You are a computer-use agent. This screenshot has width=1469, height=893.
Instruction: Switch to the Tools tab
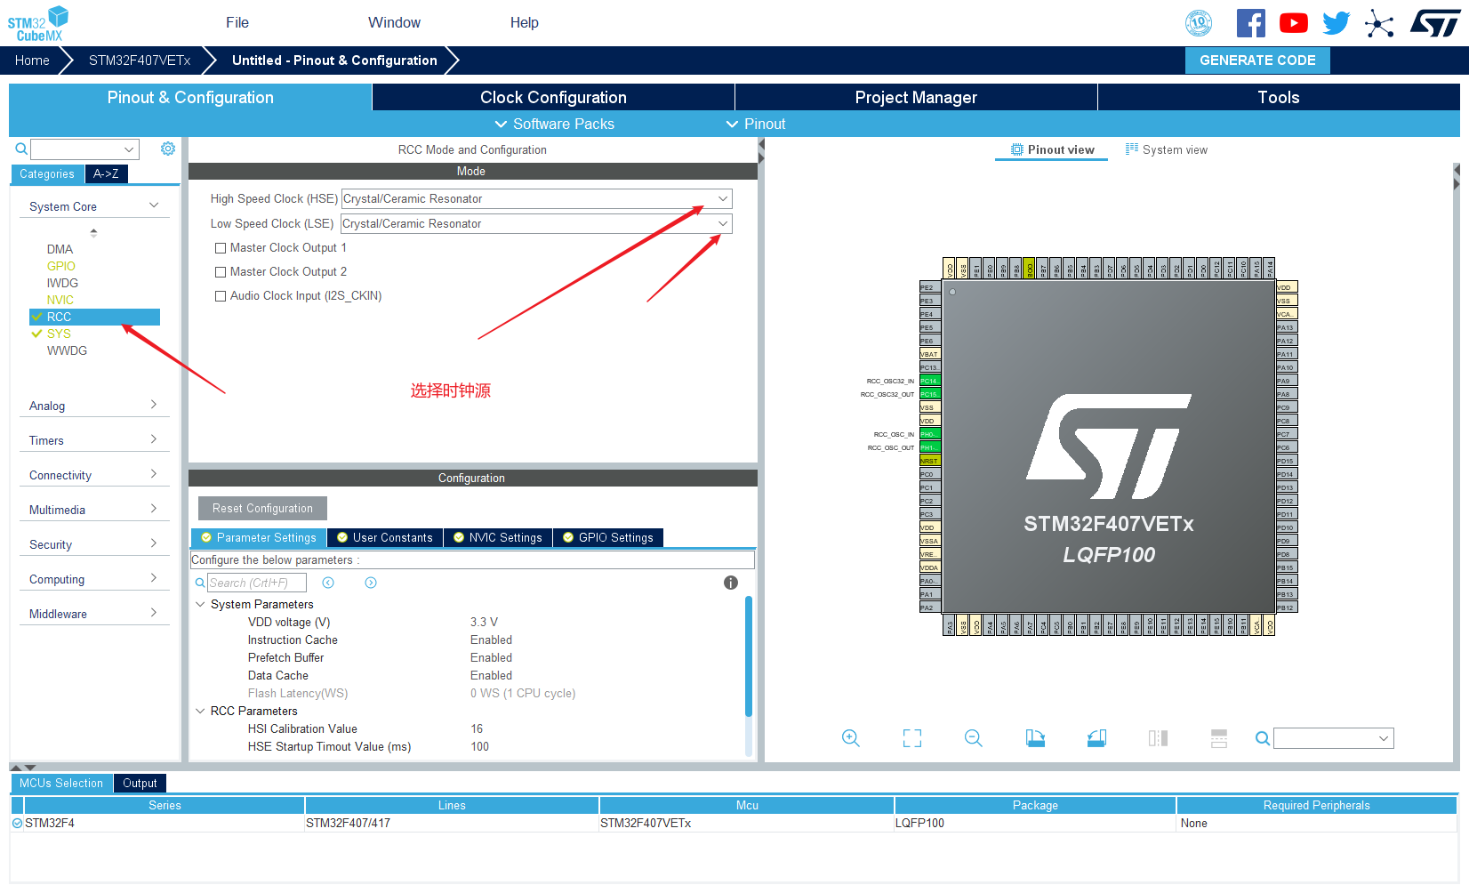(x=1279, y=97)
